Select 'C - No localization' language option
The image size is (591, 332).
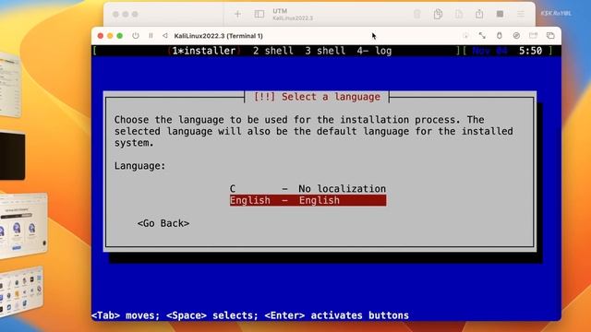pyautogui.click(x=308, y=188)
